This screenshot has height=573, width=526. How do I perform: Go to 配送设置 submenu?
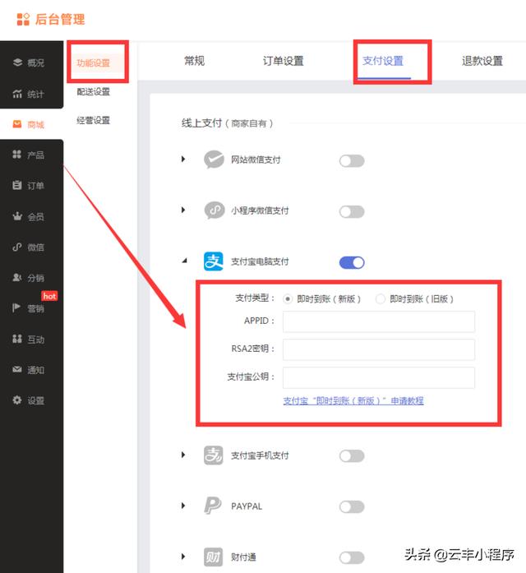(93, 92)
